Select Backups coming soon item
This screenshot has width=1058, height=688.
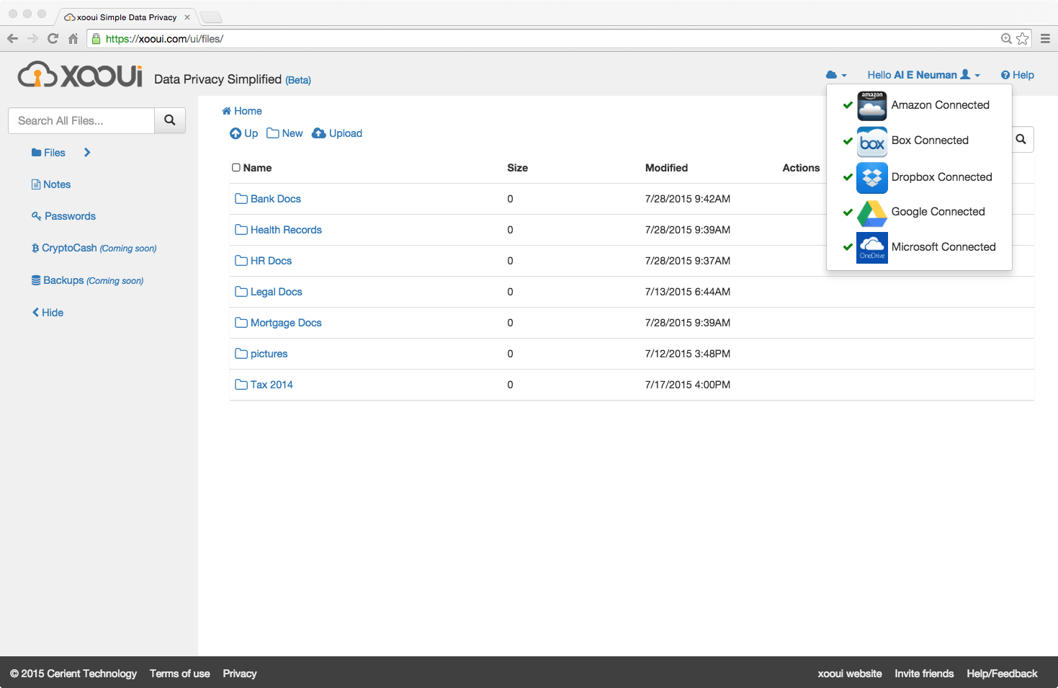pos(87,280)
